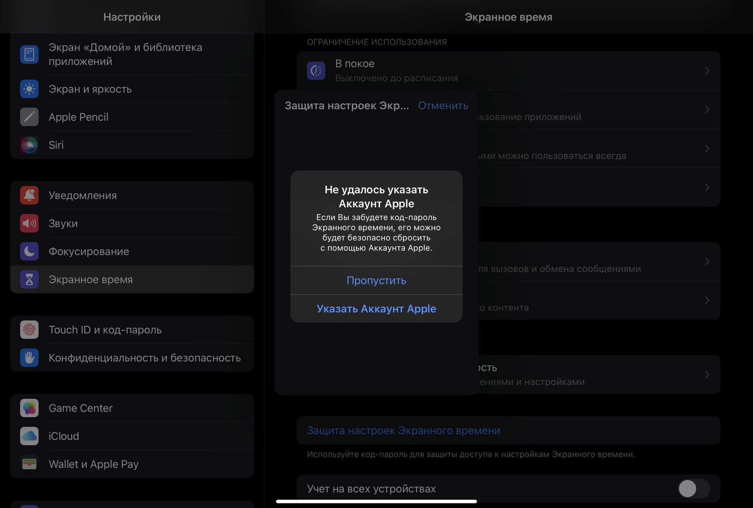Image resolution: width=753 pixels, height=508 pixels.
Task: Open «Экран «Домой» и библиотека приложений»
Action: 132,55
